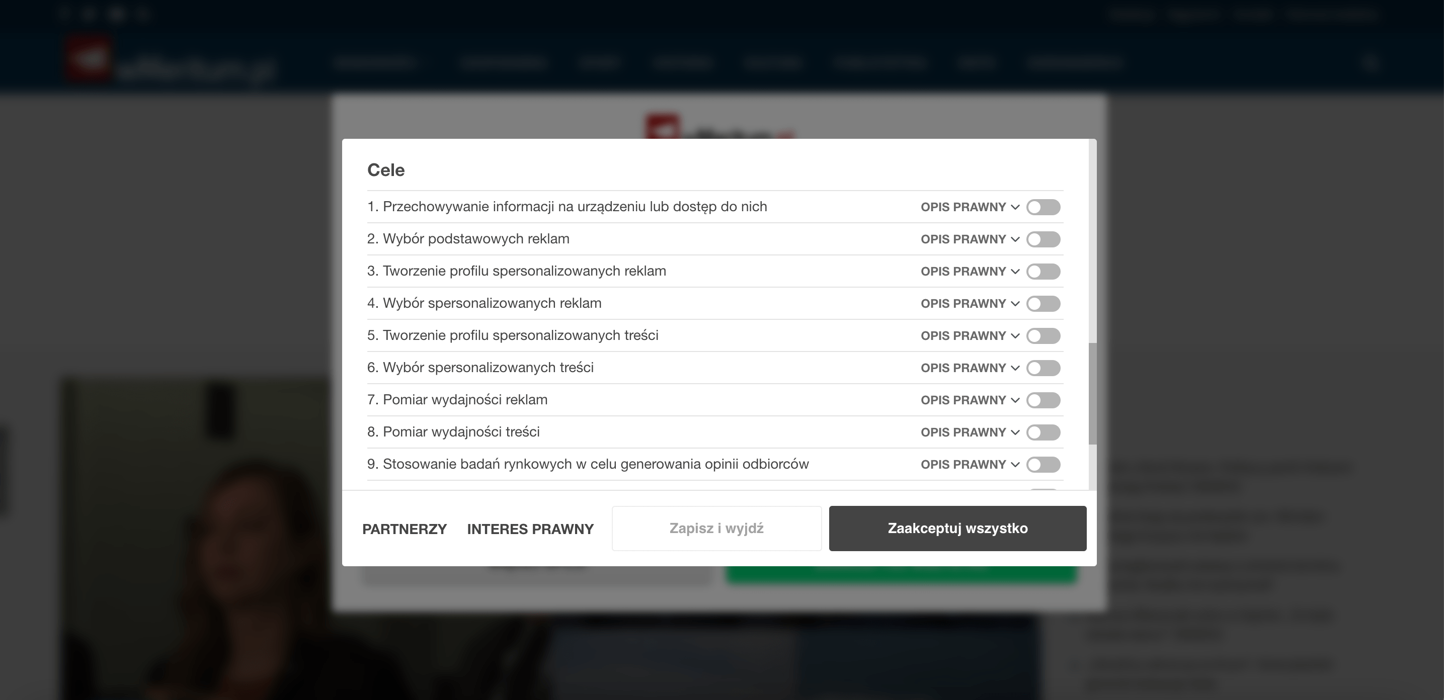Expand Opis prawny for Przechowywanie informacji
This screenshot has width=1444, height=700.
click(969, 207)
